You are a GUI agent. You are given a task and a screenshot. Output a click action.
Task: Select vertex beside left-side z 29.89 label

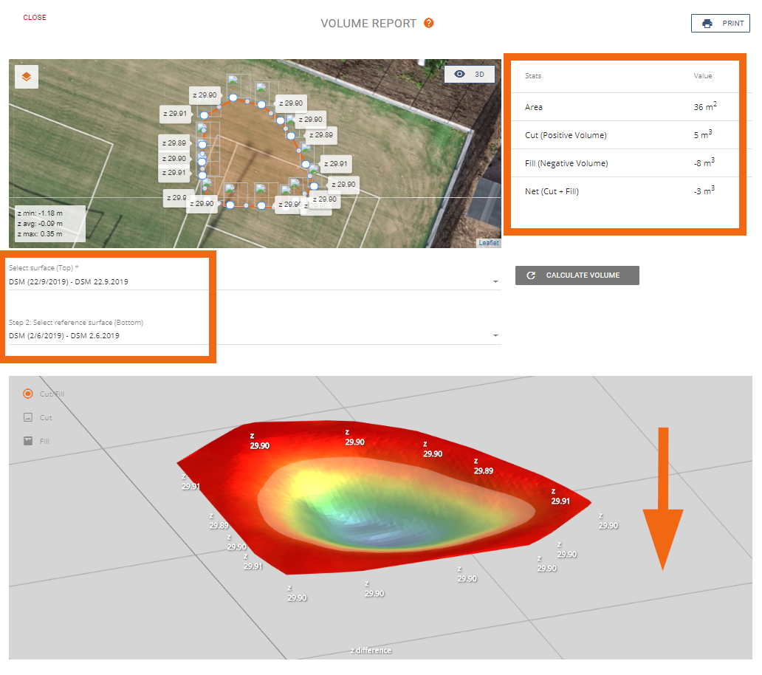point(202,144)
